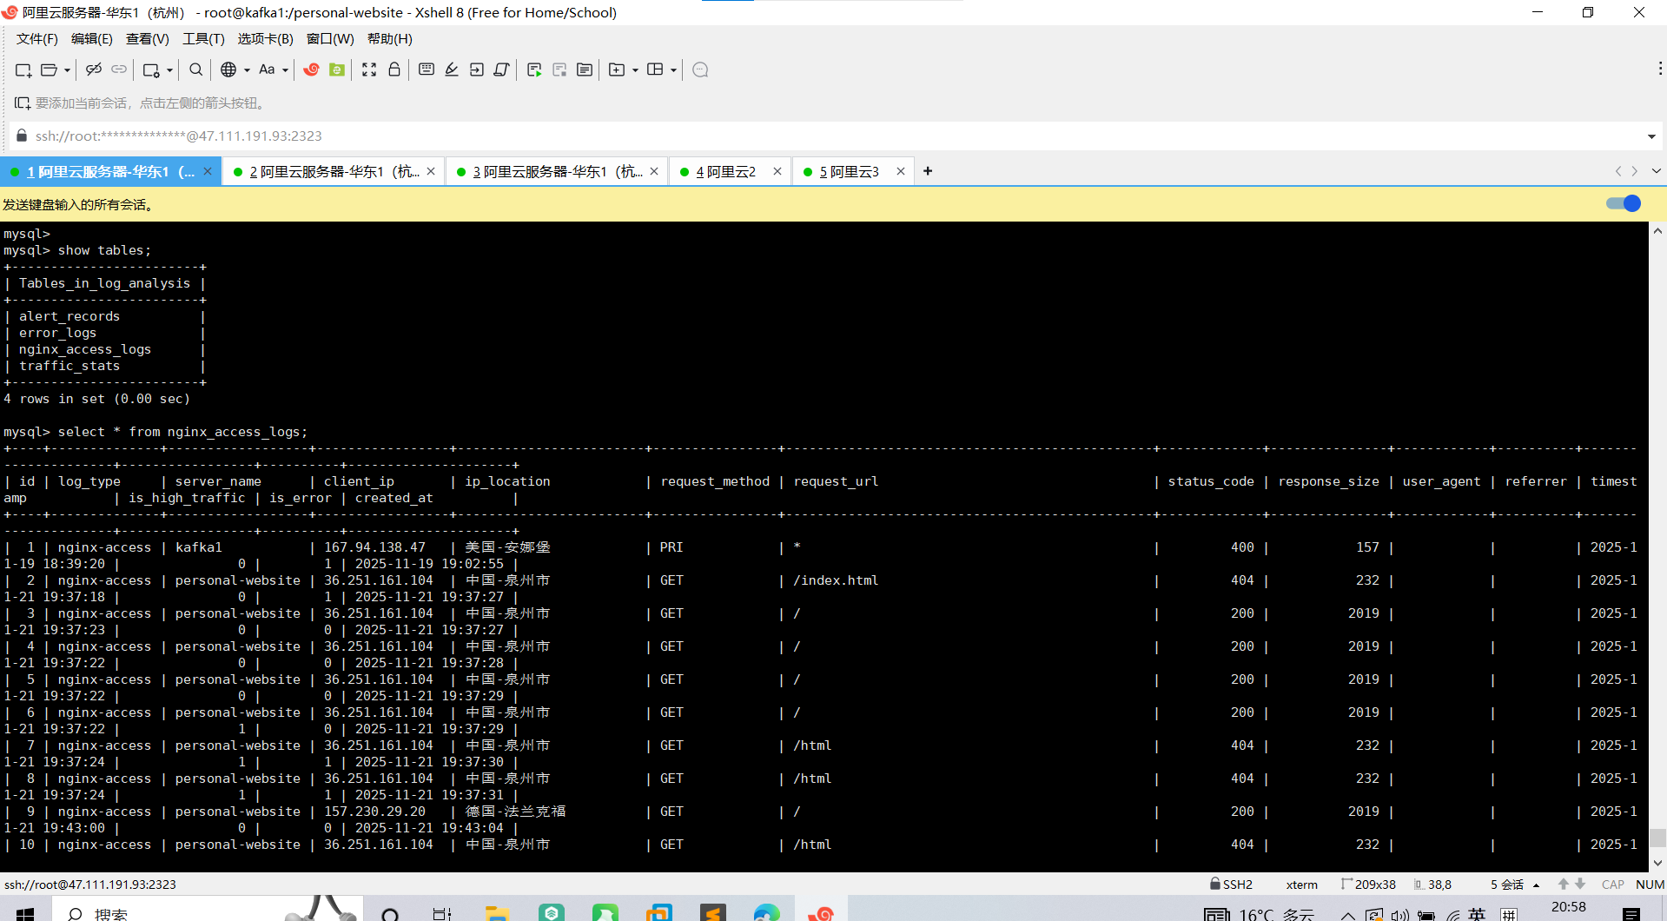Image resolution: width=1667 pixels, height=921 pixels.
Task: Toggle the Full Screen icon
Action: 369,70
